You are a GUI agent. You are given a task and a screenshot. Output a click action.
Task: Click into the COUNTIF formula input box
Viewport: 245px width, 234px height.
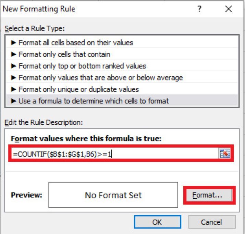tap(113, 154)
